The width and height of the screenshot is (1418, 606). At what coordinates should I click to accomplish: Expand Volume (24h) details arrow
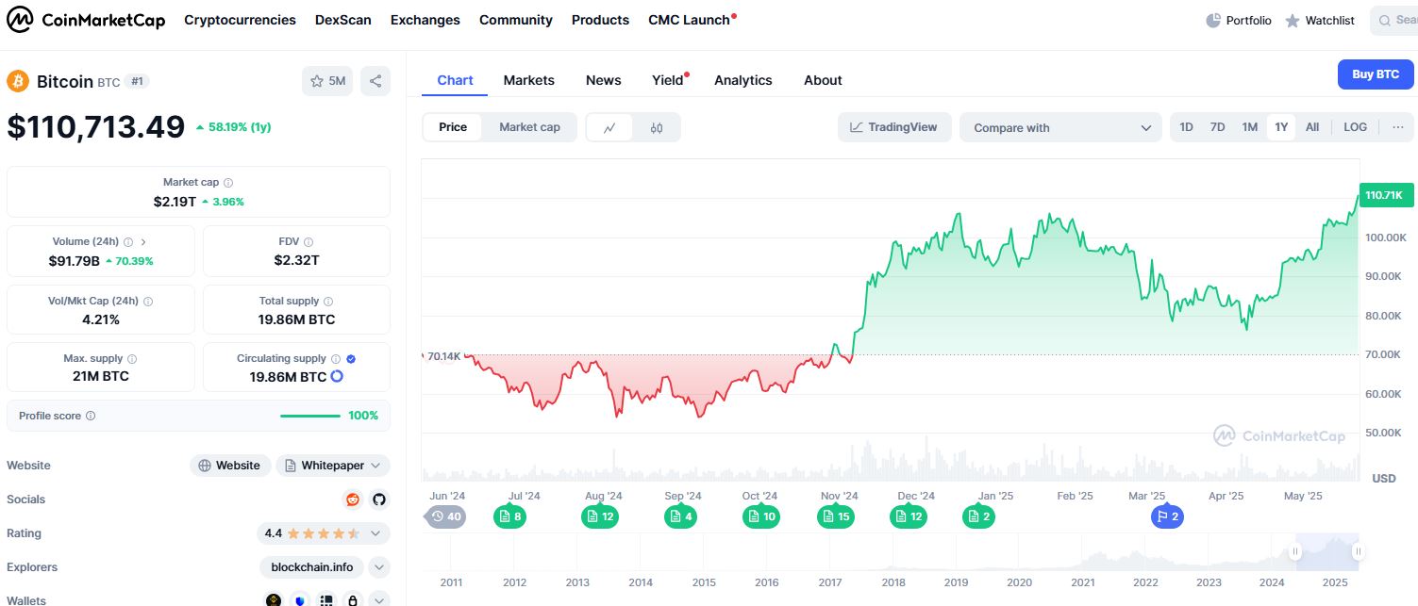coord(143,242)
